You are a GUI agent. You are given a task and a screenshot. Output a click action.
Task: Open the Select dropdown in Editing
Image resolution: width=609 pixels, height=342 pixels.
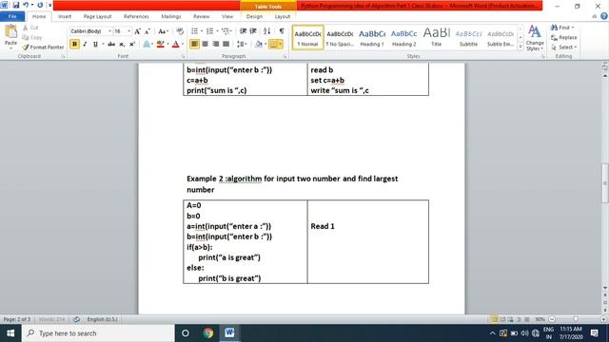click(564, 47)
